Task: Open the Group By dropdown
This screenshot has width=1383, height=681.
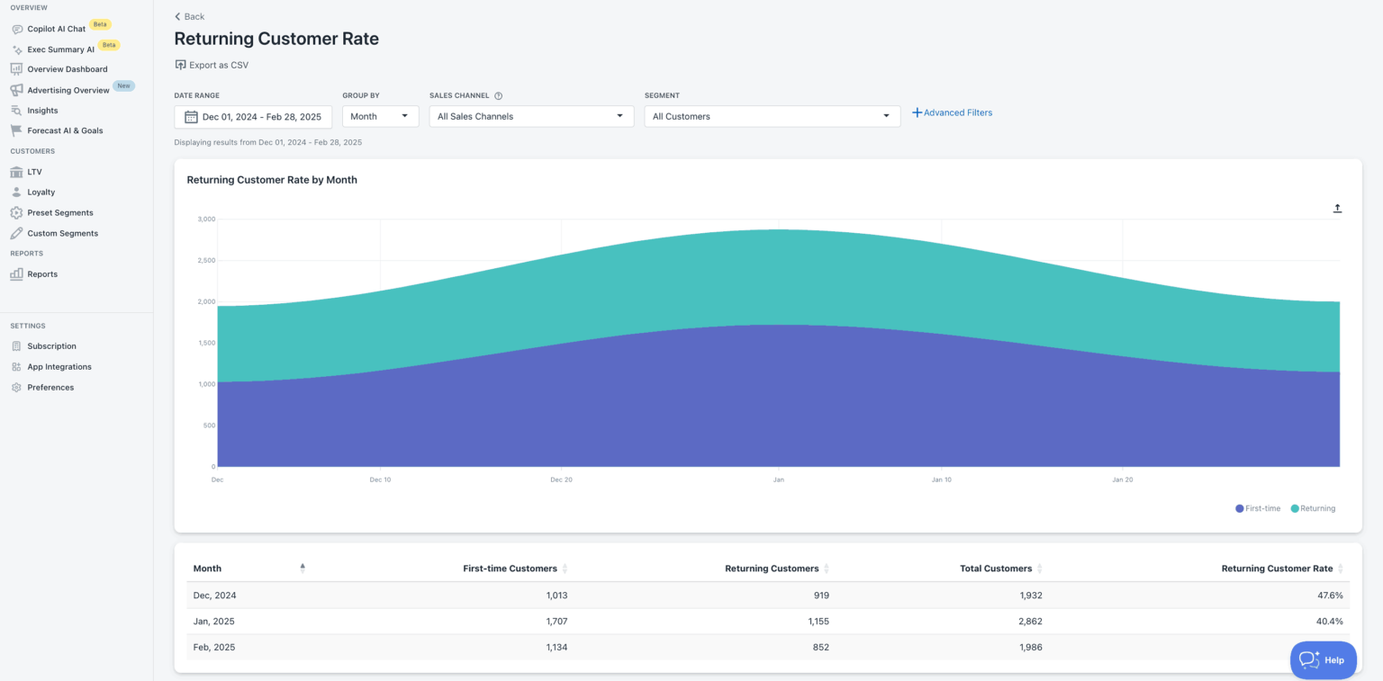Action: [x=380, y=116]
